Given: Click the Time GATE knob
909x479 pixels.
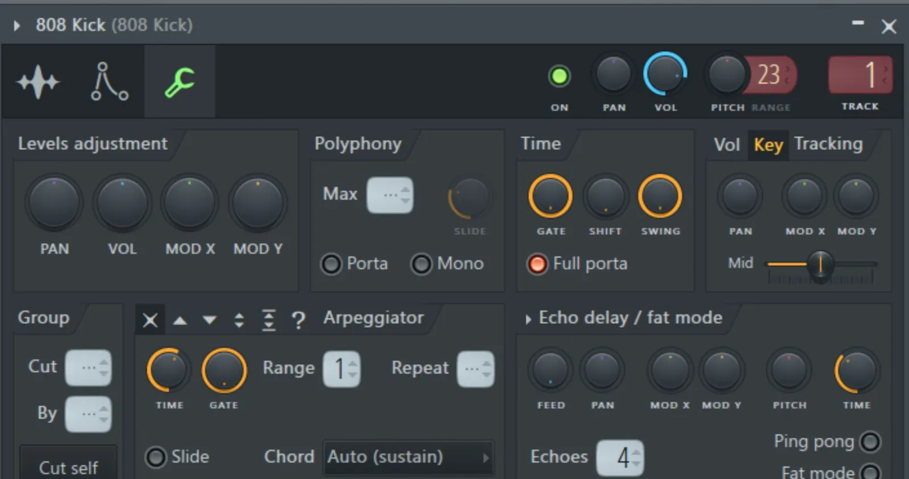Looking at the screenshot, I should [x=551, y=196].
